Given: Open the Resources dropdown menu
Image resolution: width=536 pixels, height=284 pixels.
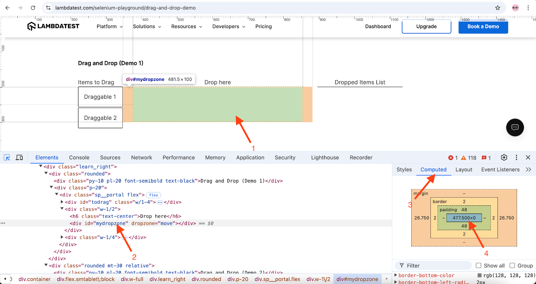Looking at the screenshot, I should [x=187, y=26].
